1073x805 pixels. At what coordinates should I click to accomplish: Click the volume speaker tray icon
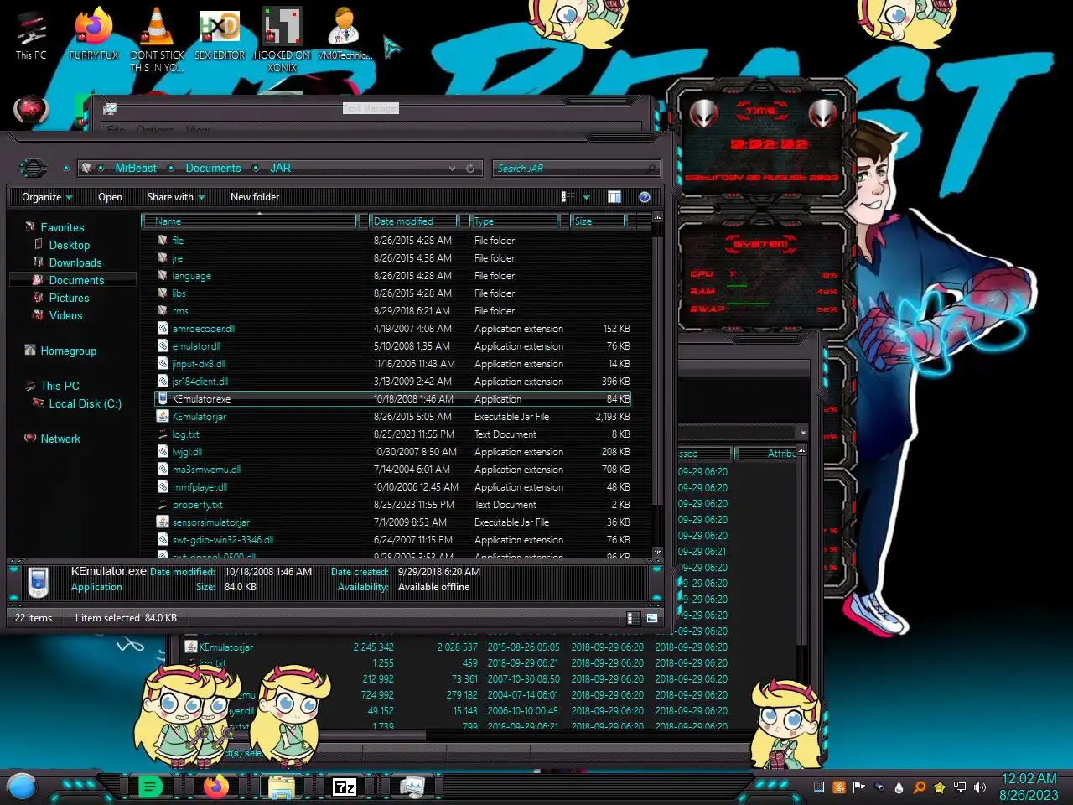(980, 787)
